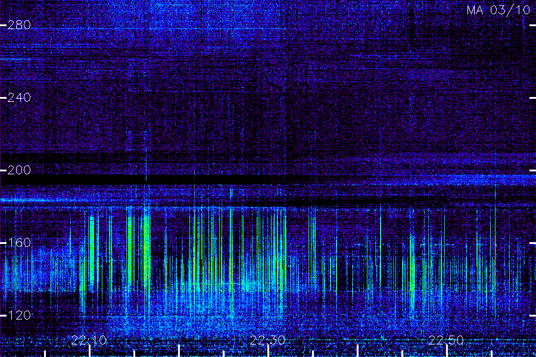Click the 120 frequency axis label
The image size is (536, 357).
(19, 315)
